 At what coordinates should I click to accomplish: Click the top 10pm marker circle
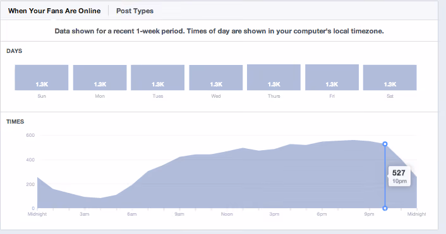pos(385,144)
